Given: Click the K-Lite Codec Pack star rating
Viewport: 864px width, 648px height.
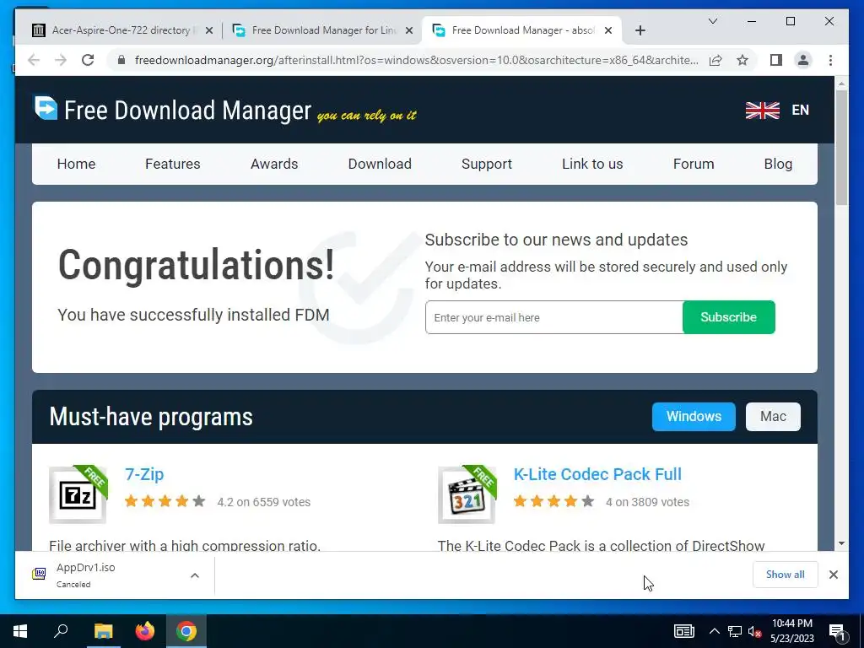Looking at the screenshot, I should coord(553,501).
